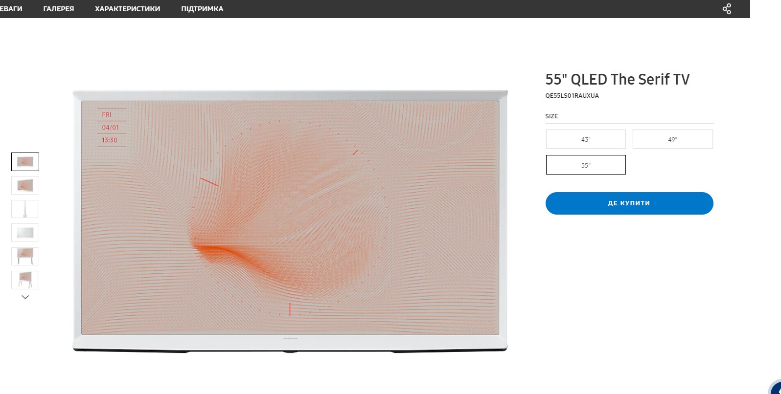Show the angled TV on legs thumbnail
The height and width of the screenshot is (394, 781).
[25, 280]
